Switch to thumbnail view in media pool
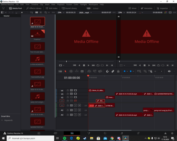The height and width of the screenshot is (141, 177). tap(37, 12)
